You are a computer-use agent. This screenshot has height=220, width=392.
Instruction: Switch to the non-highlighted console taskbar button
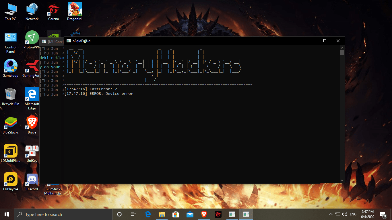(x=232, y=214)
